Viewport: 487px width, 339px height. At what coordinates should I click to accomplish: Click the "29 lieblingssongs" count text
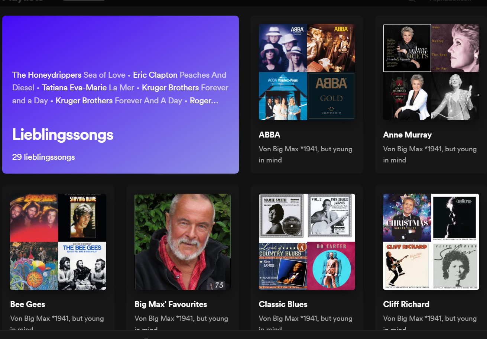[43, 157]
